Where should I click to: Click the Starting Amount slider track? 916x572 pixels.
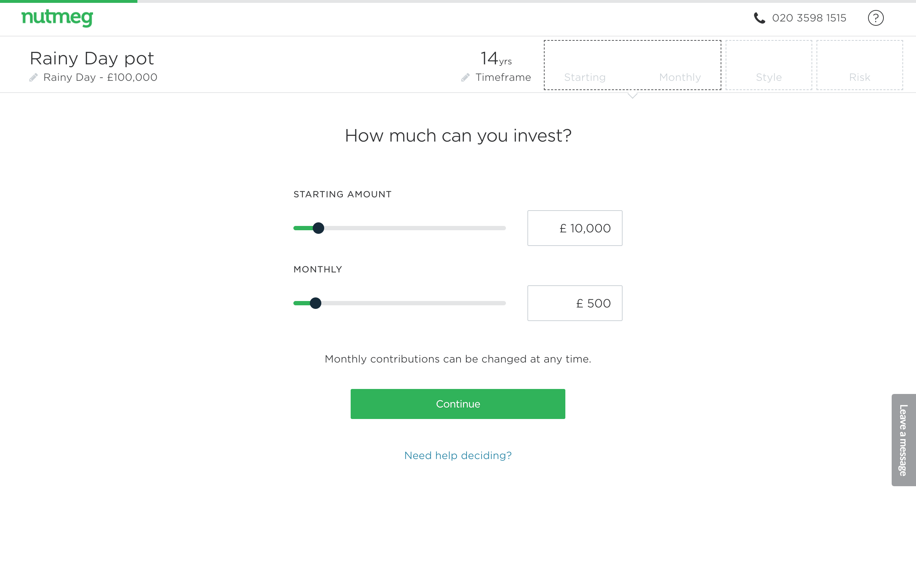point(416,228)
